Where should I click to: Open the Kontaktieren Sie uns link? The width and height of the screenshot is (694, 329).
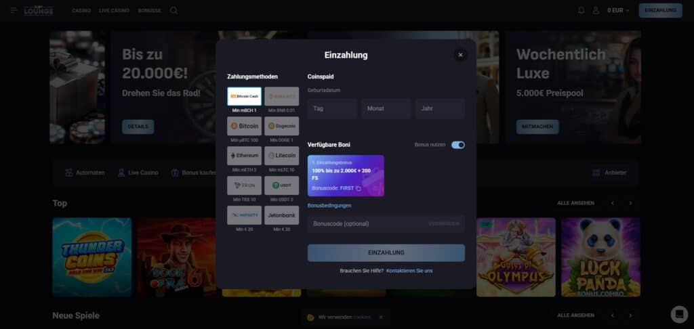[x=409, y=271]
